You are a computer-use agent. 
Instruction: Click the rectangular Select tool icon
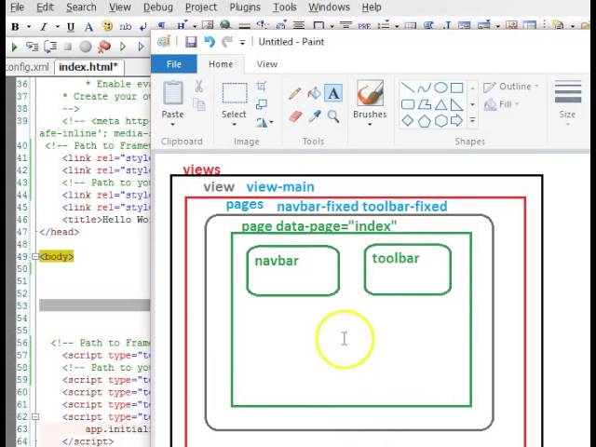pyautogui.click(x=235, y=93)
